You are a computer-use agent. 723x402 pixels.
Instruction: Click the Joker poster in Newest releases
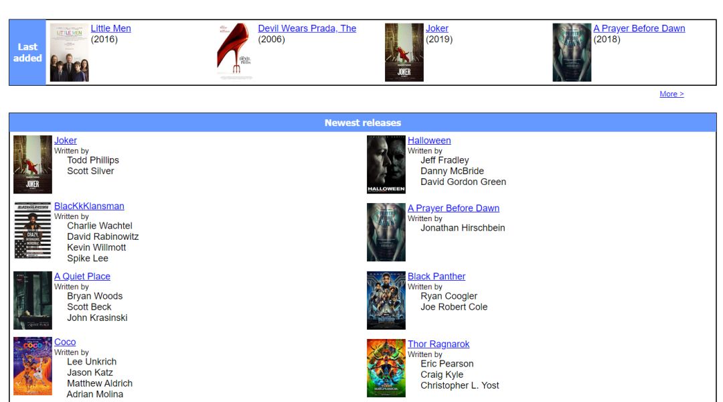pyautogui.click(x=33, y=164)
